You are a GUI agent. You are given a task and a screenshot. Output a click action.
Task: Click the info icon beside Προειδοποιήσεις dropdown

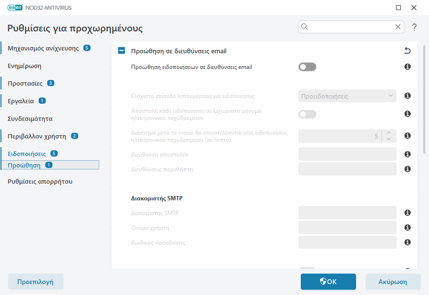point(408,96)
